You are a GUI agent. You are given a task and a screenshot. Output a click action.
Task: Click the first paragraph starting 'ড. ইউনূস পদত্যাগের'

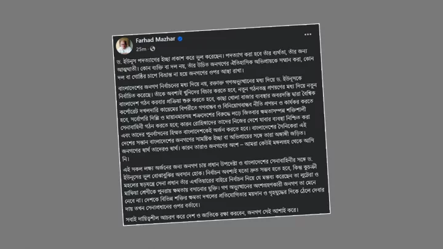coord(215,63)
